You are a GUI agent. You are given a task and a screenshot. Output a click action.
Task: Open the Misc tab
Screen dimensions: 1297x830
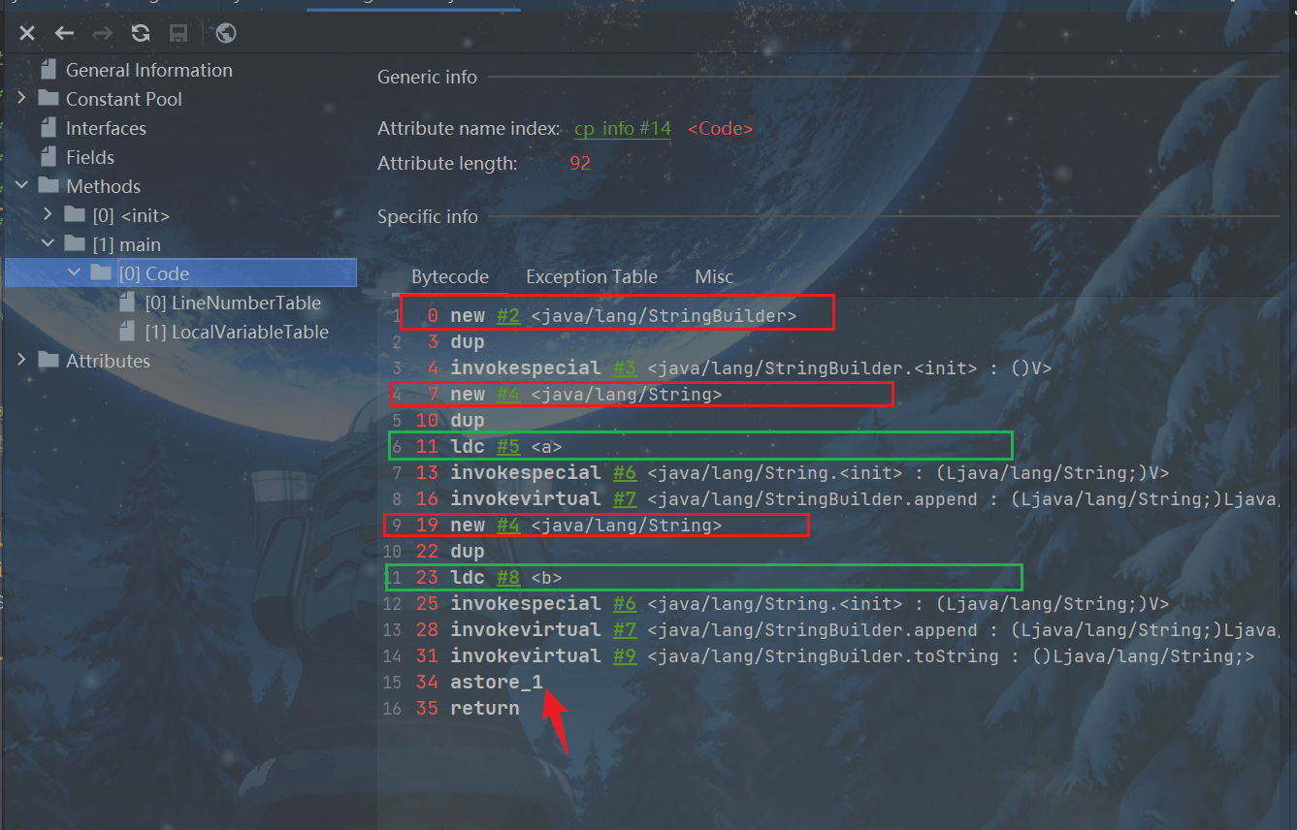pyautogui.click(x=713, y=277)
